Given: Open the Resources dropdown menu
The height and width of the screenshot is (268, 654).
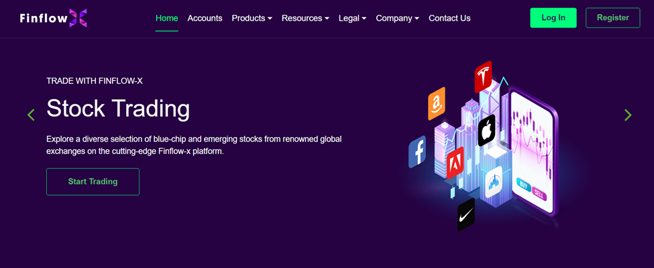Looking at the screenshot, I should point(305,18).
